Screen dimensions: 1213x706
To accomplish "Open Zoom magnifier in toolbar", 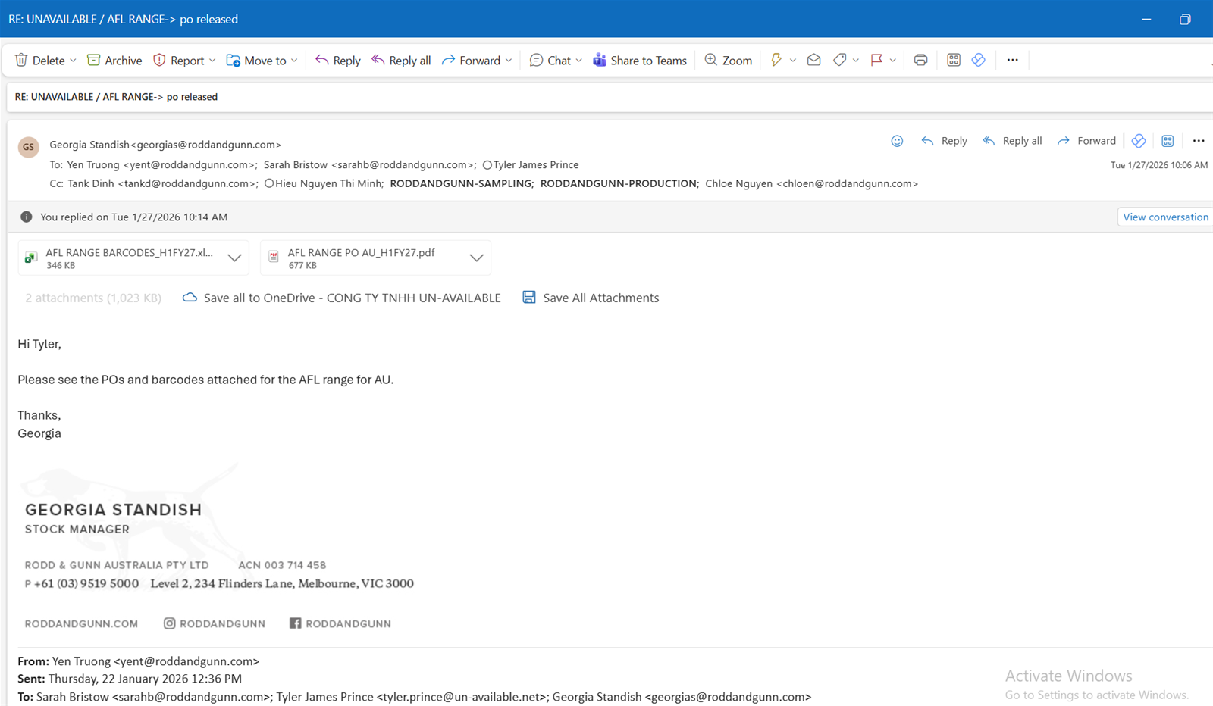I will click(x=728, y=60).
